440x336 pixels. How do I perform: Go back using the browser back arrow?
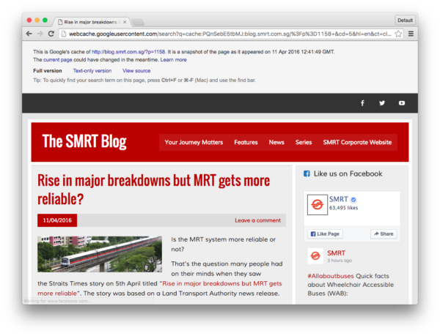(29, 34)
